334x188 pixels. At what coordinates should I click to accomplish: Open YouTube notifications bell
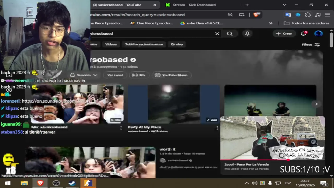[303, 33]
